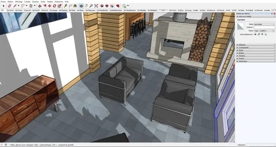
Task: Open the Classer type dropdown
Action: [264, 31]
